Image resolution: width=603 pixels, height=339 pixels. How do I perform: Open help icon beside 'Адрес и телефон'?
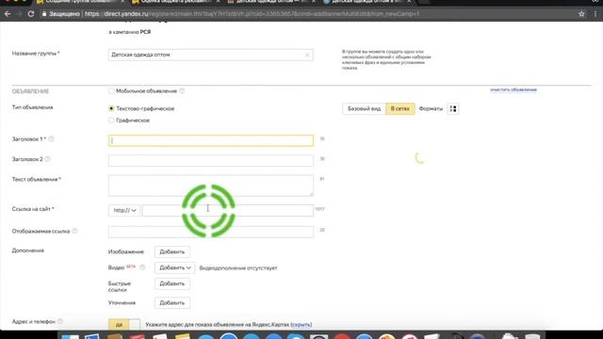[60, 321]
